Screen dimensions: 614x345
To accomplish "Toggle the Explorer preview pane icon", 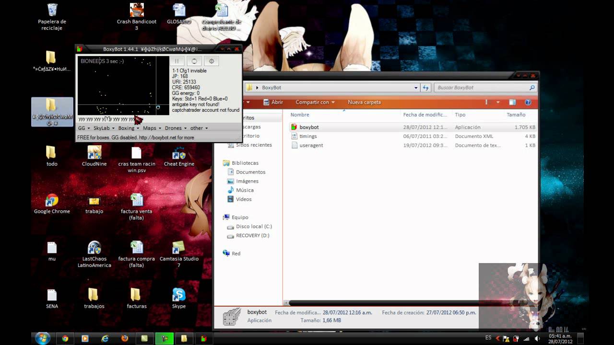I will (x=512, y=102).
